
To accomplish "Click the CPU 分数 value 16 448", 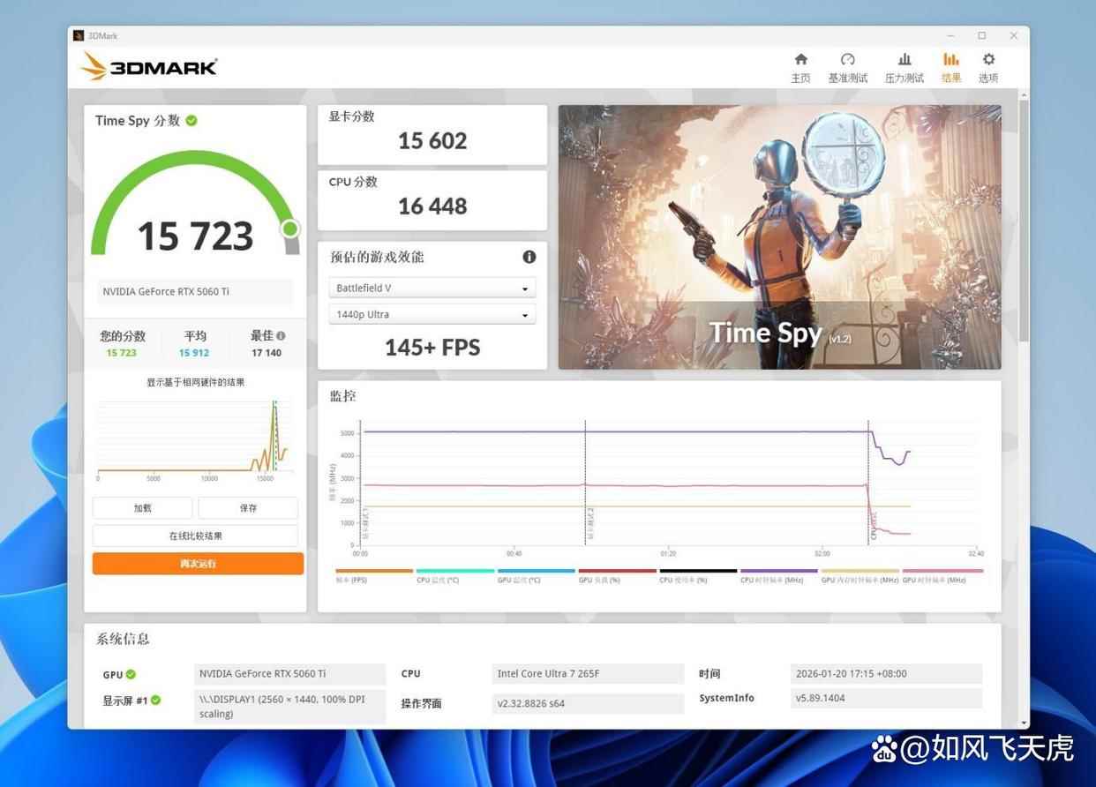I will (x=432, y=206).
